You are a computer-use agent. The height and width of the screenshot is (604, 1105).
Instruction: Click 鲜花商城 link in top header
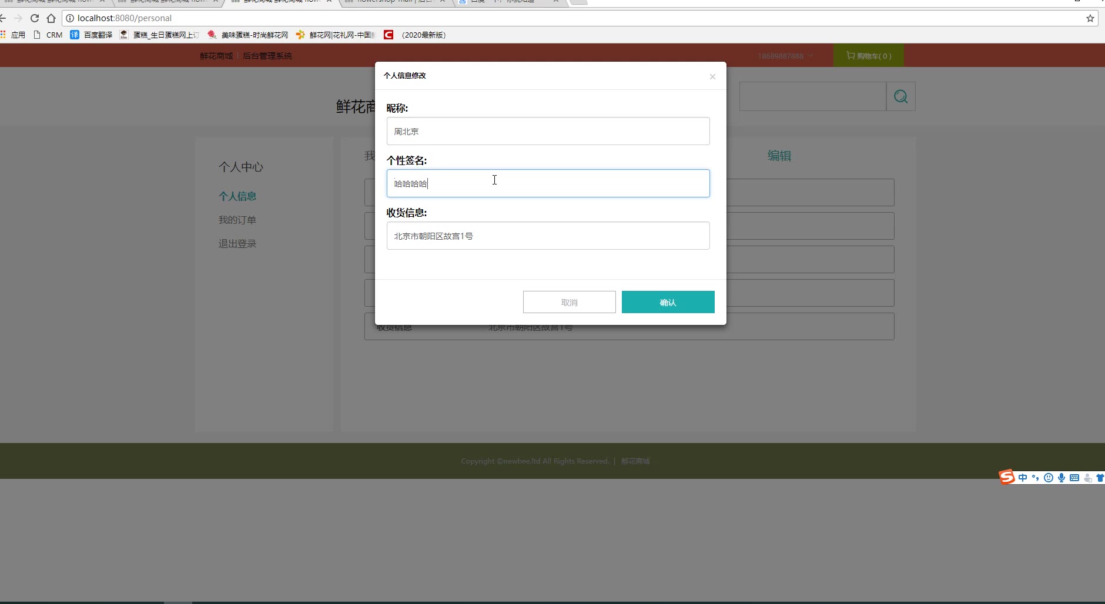[216, 56]
